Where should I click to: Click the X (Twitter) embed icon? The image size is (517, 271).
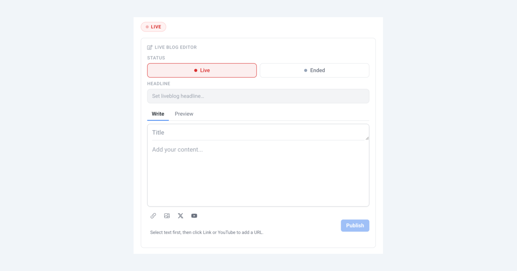tap(181, 216)
